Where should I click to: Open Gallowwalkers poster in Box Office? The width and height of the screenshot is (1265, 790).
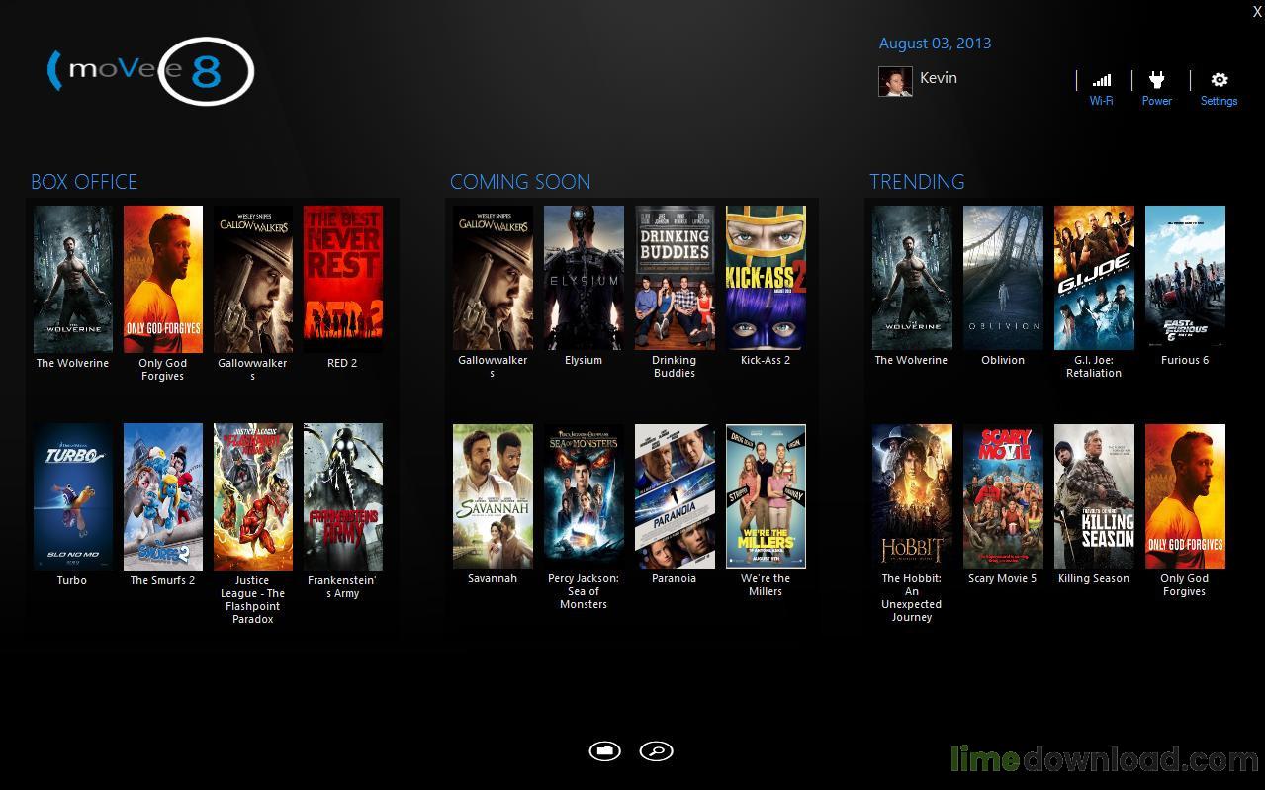point(253,279)
